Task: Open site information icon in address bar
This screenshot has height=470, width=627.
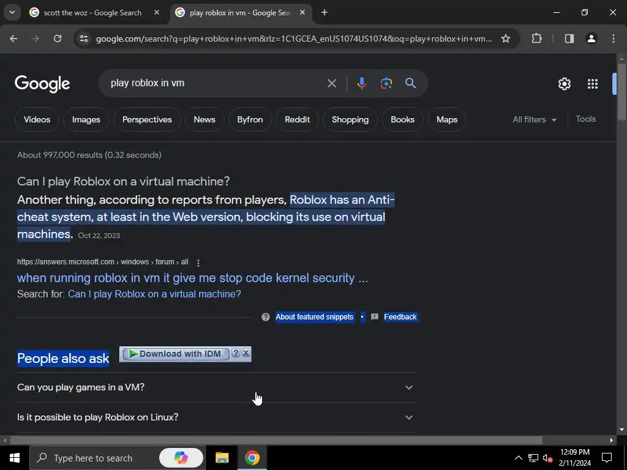Action: pyautogui.click(x=83, y=39)
